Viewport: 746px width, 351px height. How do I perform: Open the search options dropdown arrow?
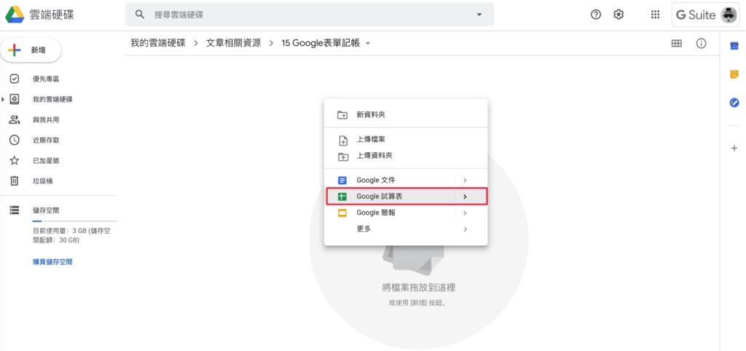479,15
